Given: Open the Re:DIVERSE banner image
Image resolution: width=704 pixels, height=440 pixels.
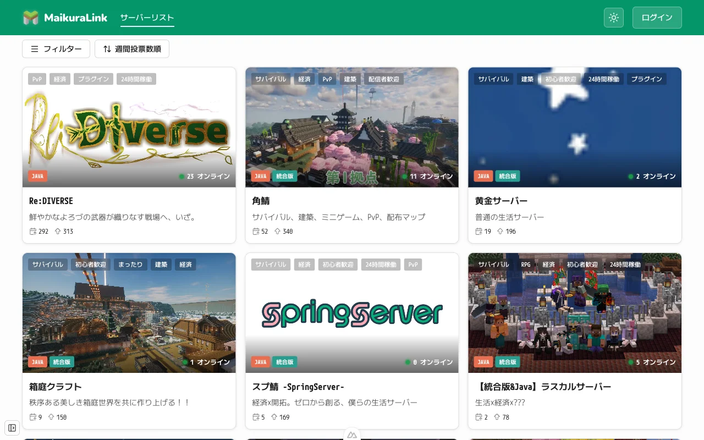Looking at the screenshot, I should click(129, 128).
